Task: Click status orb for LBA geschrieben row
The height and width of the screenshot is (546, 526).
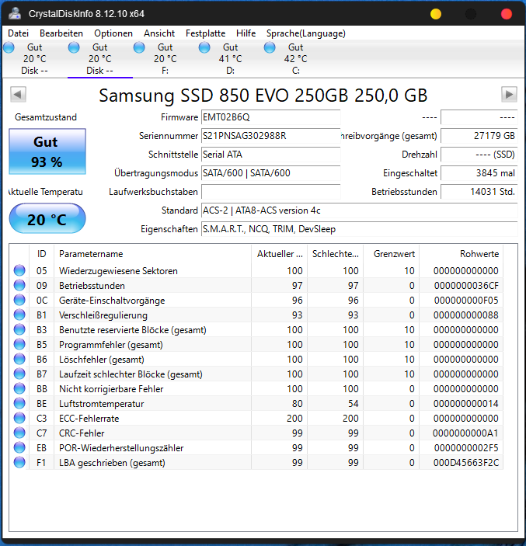Action: pyautogui.click(x=19, y=462)
